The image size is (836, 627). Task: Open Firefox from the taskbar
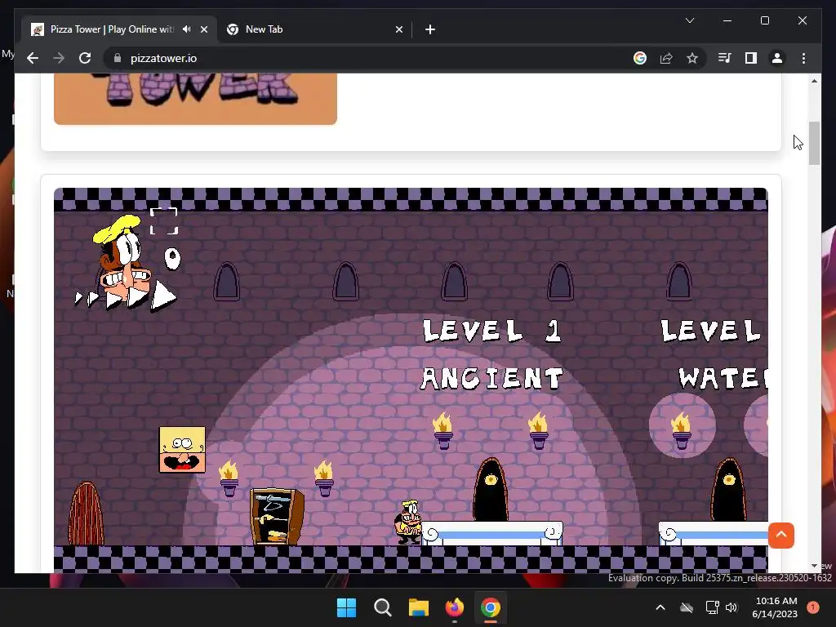click(454, 607)
